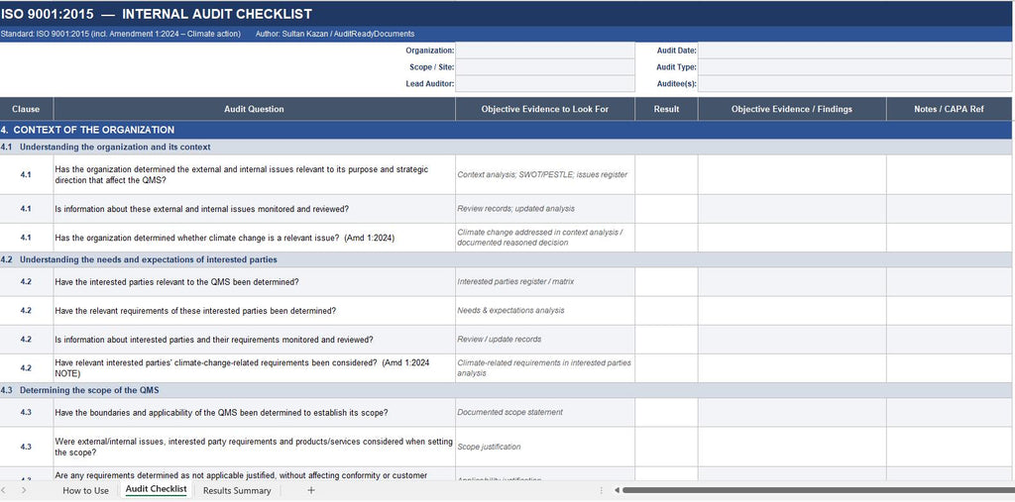
Task: Select the Scope / Site input cell
Action: (545, 67)
